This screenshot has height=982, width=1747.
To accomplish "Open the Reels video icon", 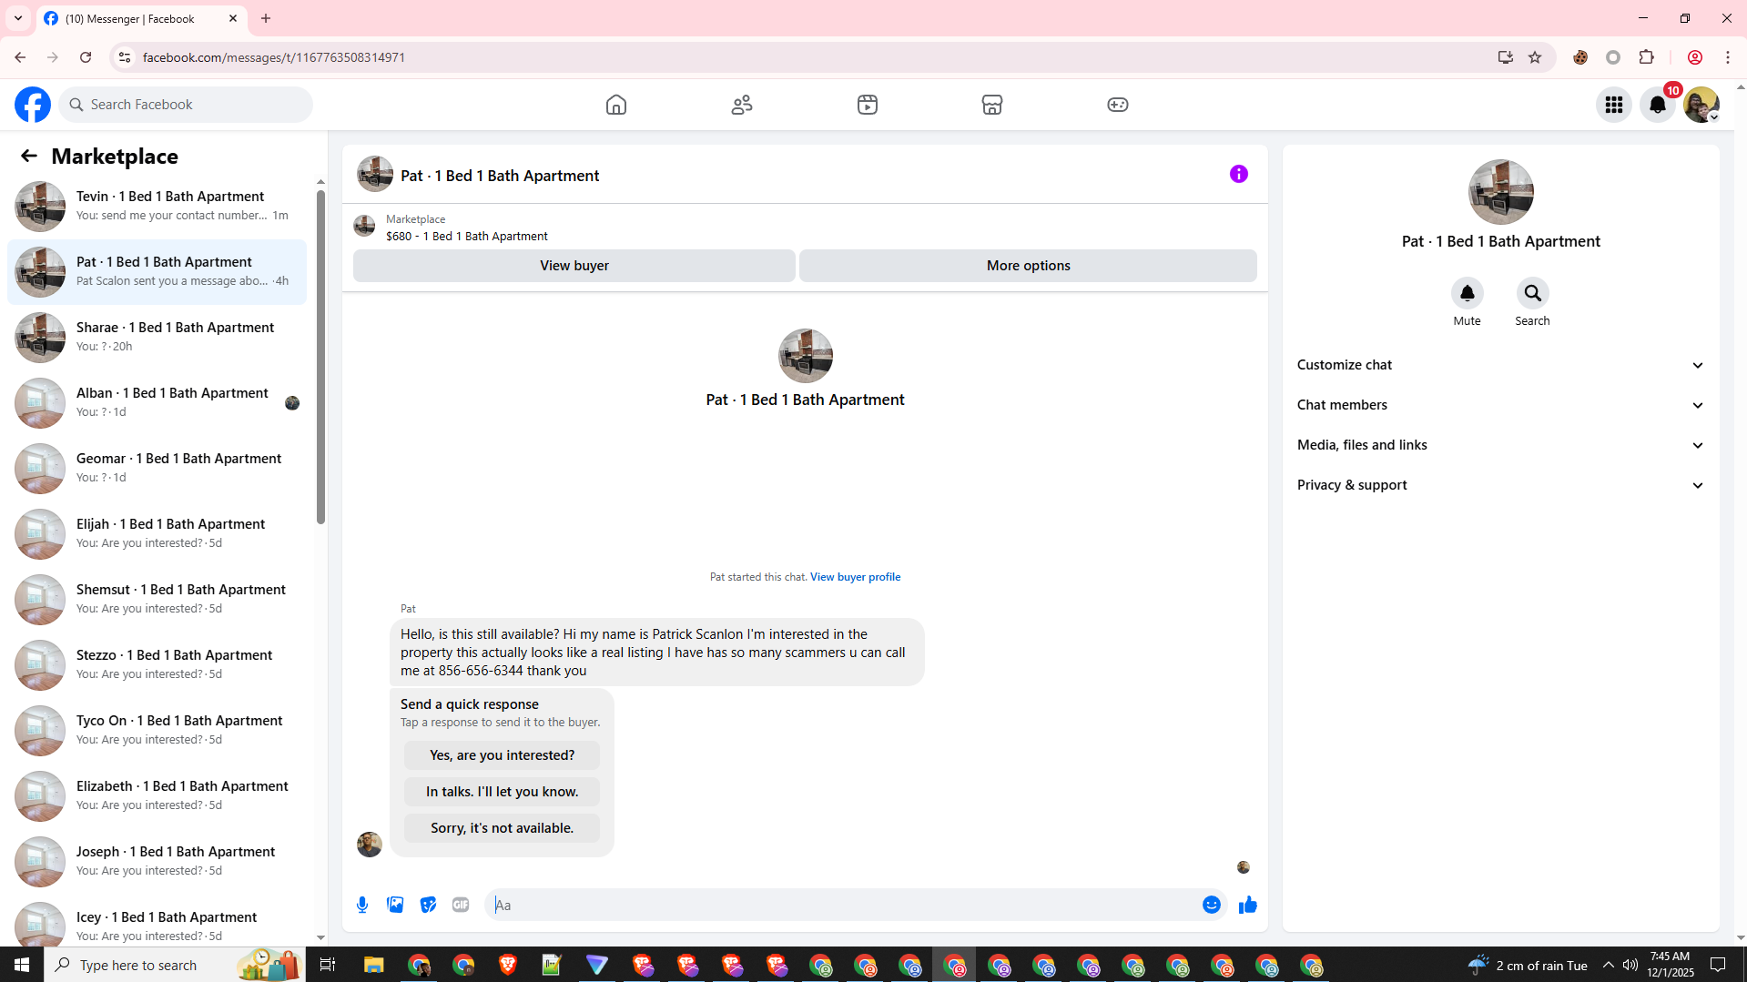I will [x=868, y=105].
